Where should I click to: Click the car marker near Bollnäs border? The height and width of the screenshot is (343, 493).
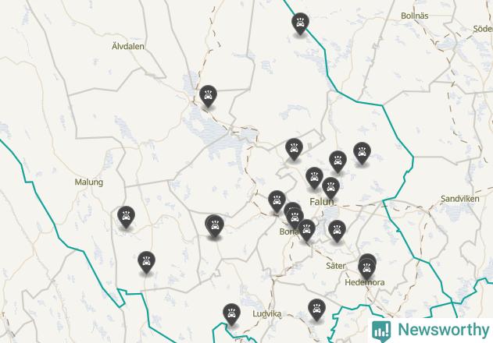tap(300, 23)
